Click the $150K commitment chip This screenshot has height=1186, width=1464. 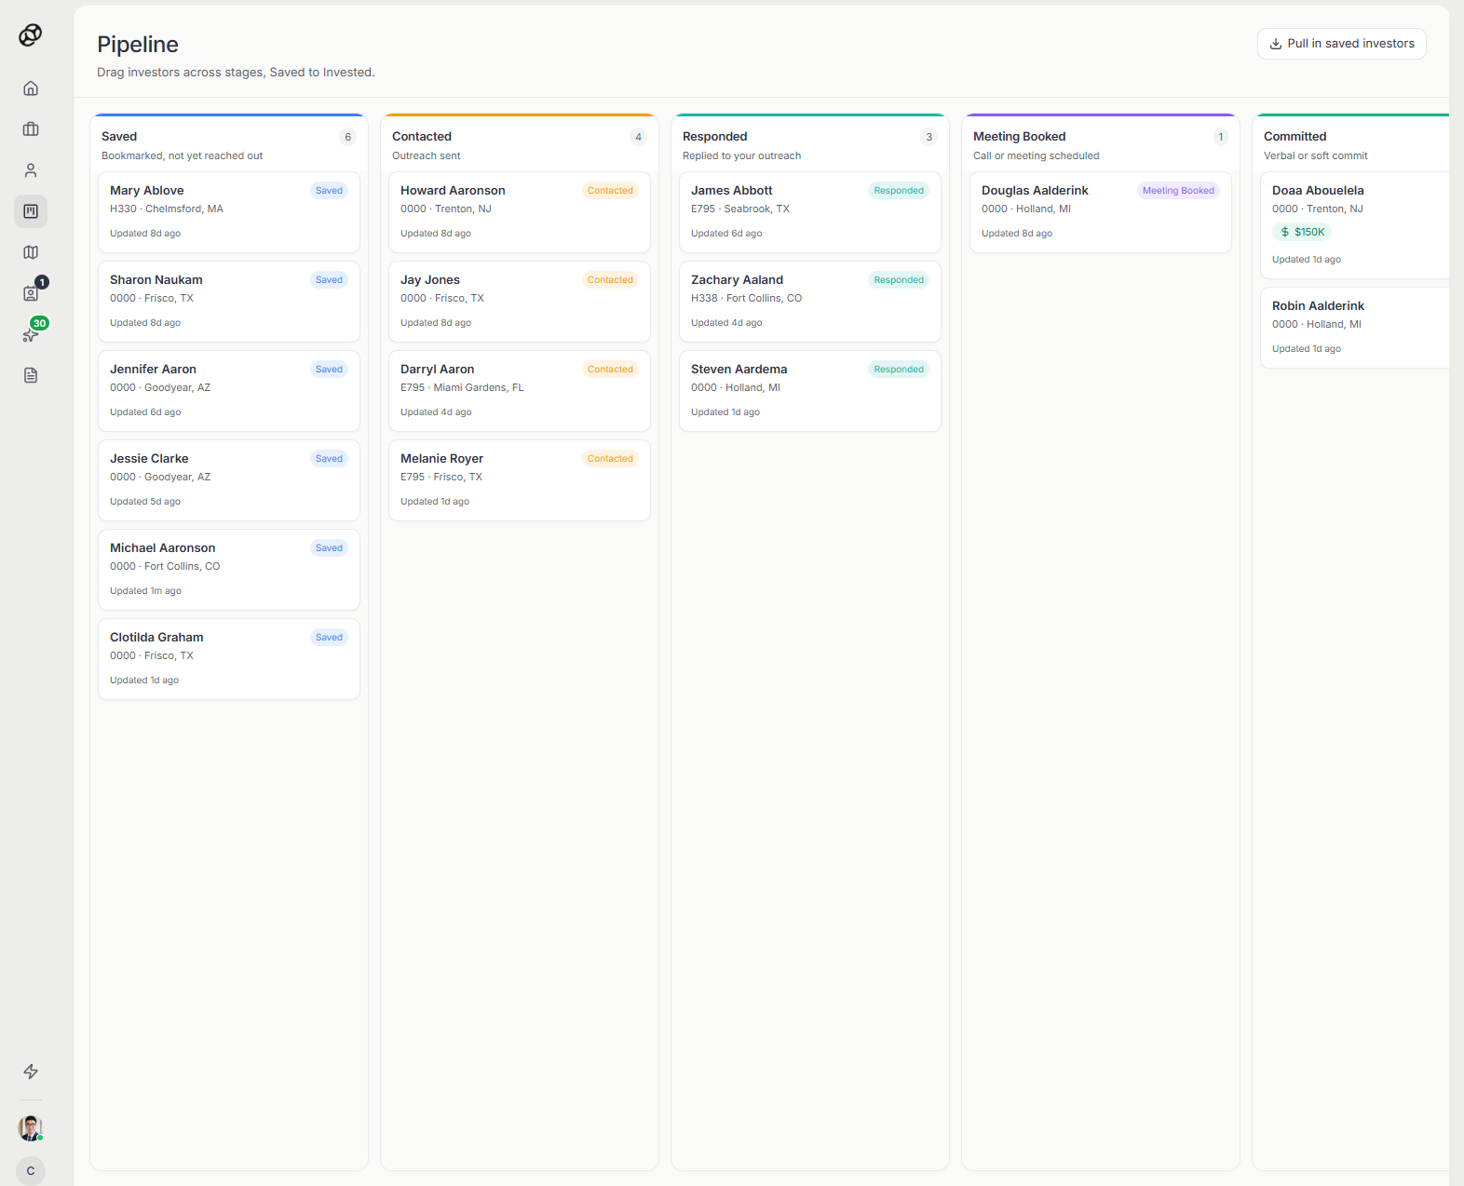point(1302,232)
